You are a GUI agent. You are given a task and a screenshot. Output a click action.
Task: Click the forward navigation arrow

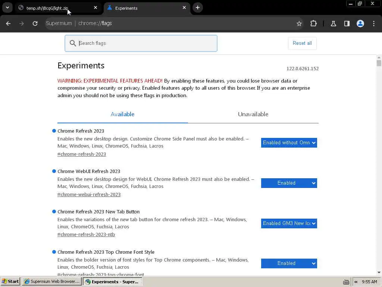point(22,24)
